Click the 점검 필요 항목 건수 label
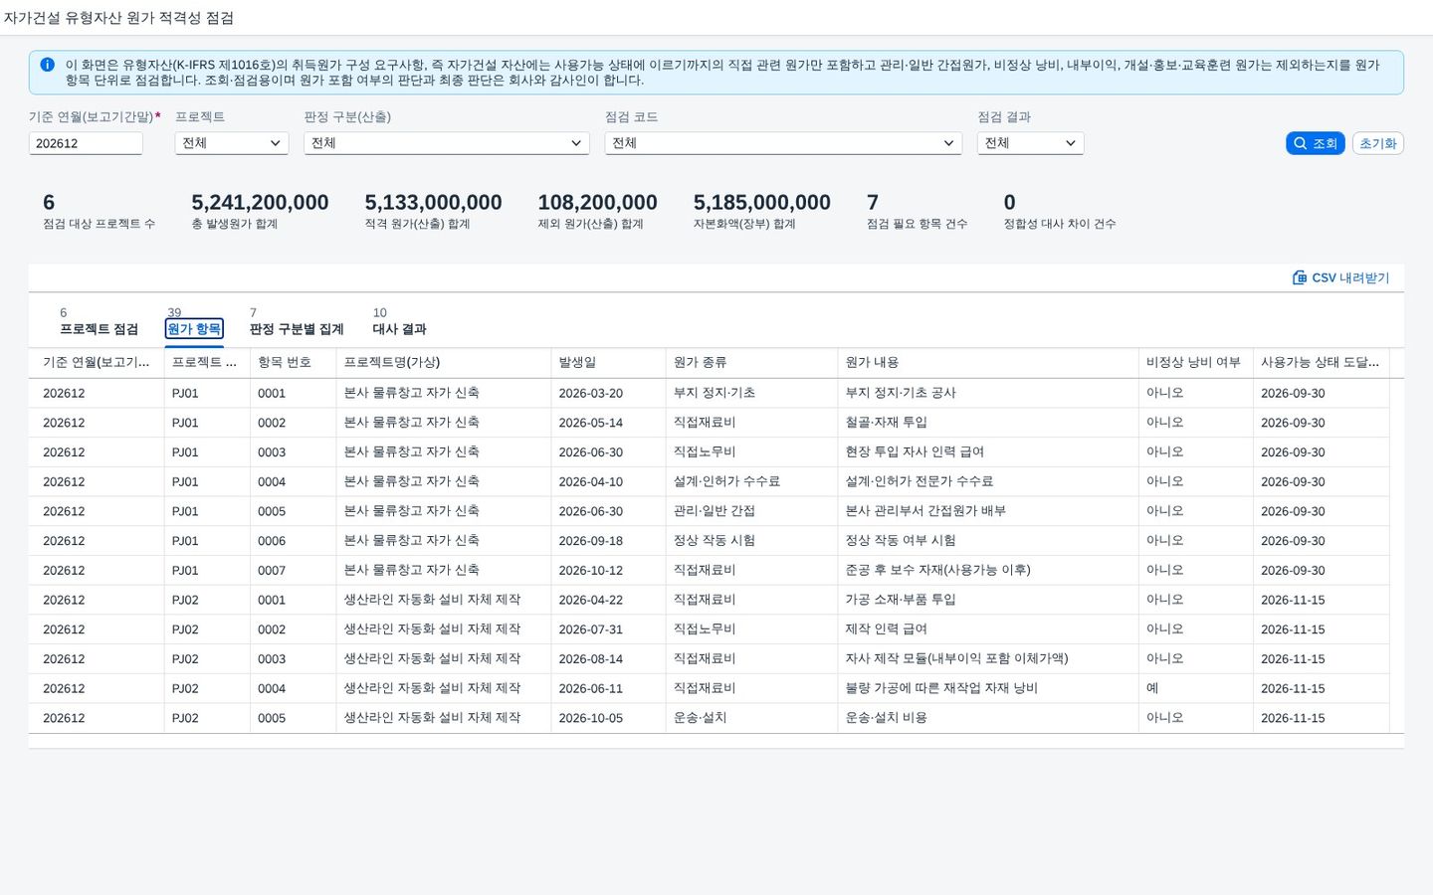Screen dimensions: 1433x895 917,225
